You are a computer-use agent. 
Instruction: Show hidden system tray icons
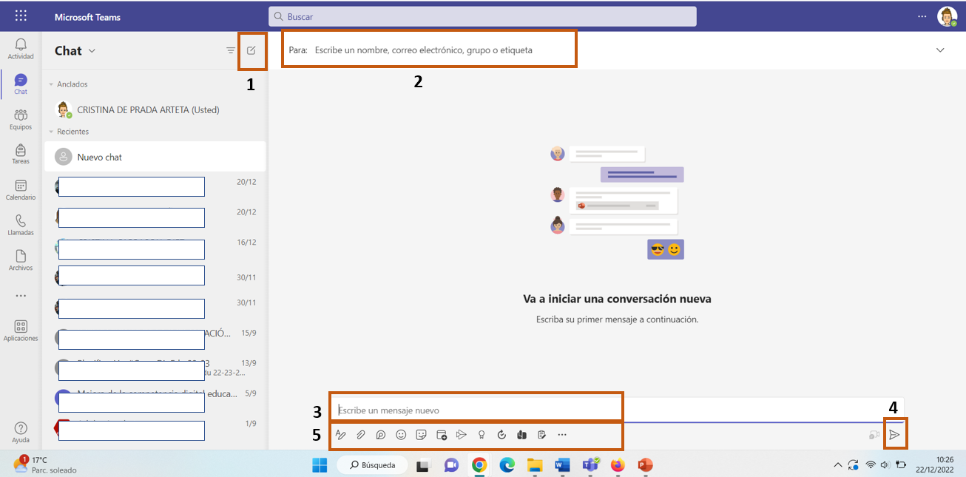click(x=837, y=465)
